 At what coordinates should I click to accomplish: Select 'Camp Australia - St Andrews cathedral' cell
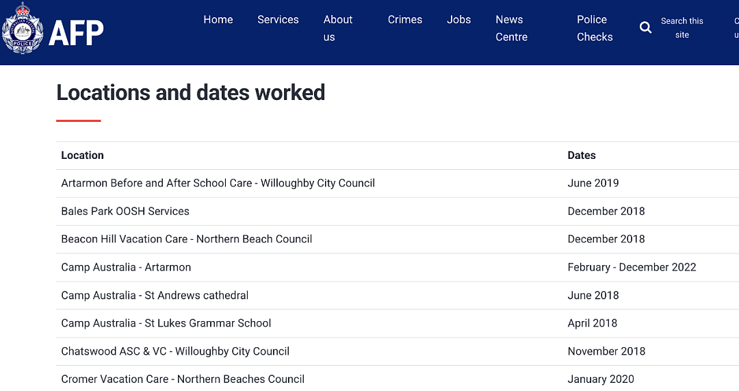point(155,295)
